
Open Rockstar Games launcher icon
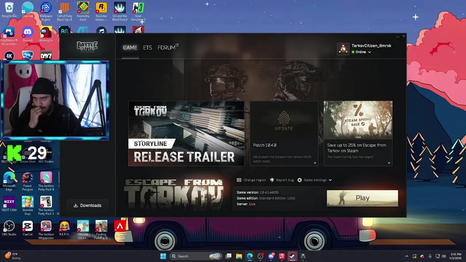[x=101, y=12]
